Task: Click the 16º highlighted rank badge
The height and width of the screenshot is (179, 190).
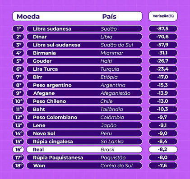Action: click(18, 150)
